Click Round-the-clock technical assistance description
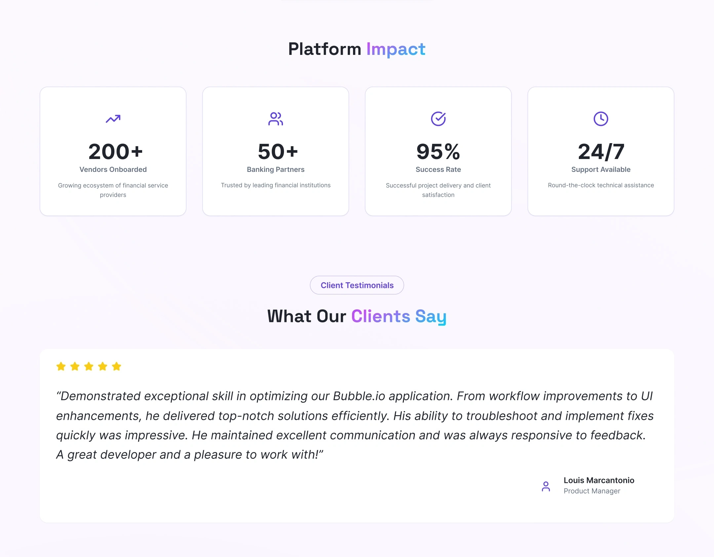Viewport: 714px width, 557px height. [x=601, y=185]
